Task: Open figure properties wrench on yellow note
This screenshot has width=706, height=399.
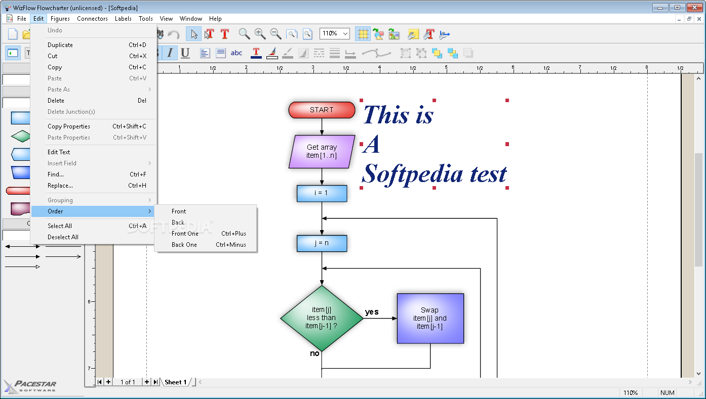Action: point(413,34)
